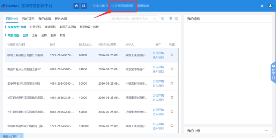Screen dimensions: 276x138
Task: Expand bottom-right panel arrow
Action: pyautogui.click(x=273, y=136)
